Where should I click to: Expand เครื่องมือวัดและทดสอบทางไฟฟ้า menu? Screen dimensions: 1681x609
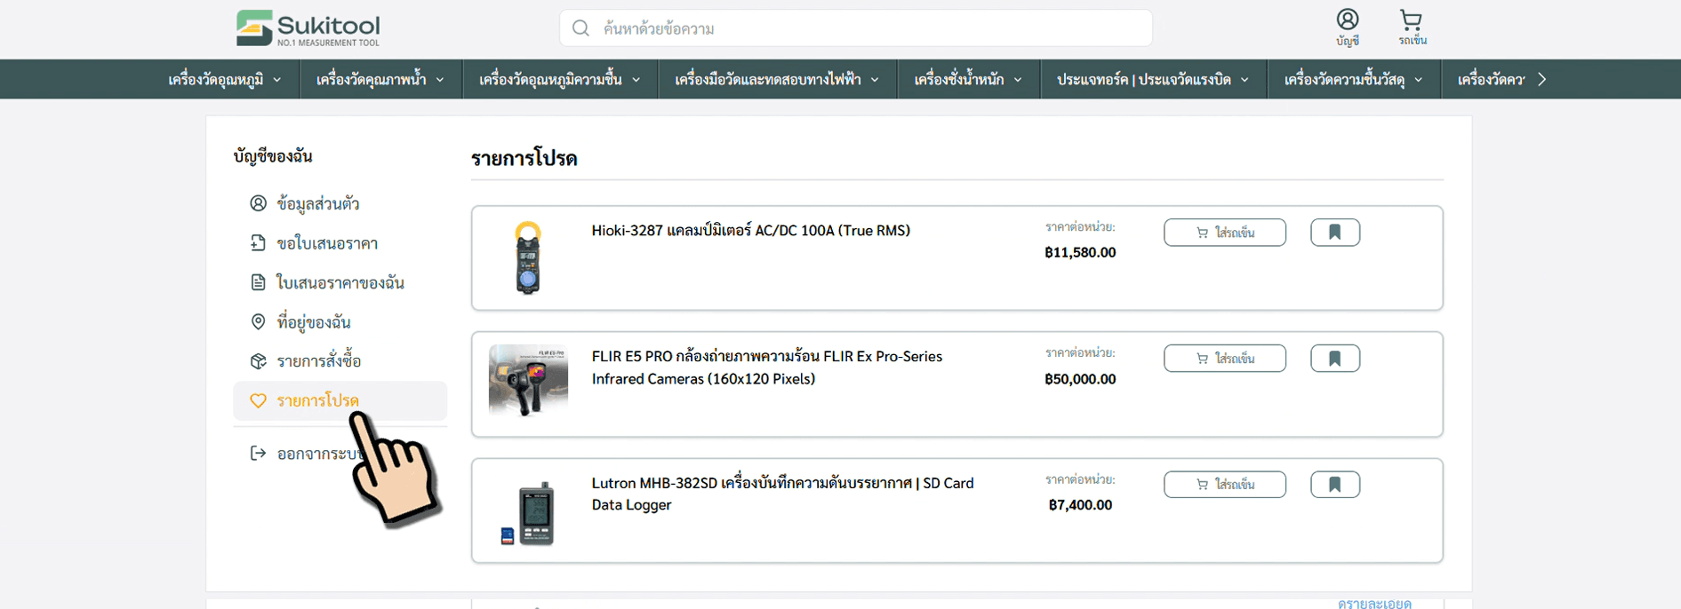[x=777, y=80]
